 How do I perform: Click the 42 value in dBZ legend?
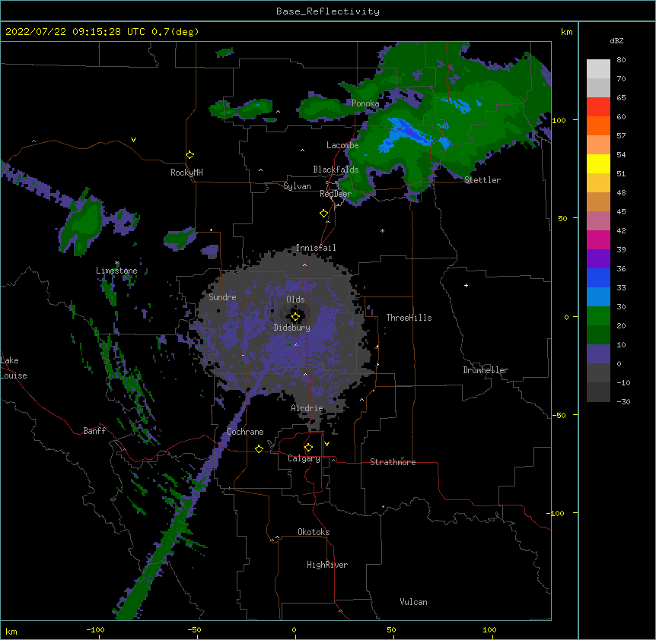[621, 230]
